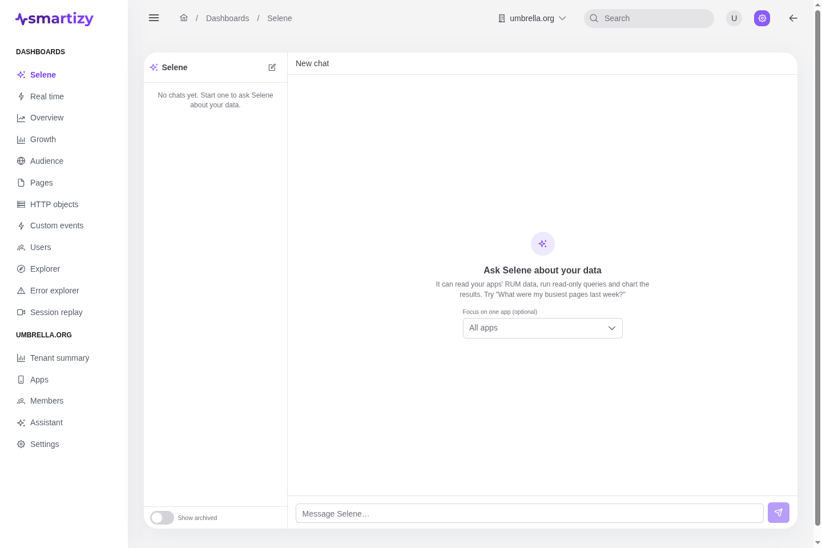The height and width of the screenshot is (548, 822).
Task: Expand the All apps dropdown
Action: (543, 328)
